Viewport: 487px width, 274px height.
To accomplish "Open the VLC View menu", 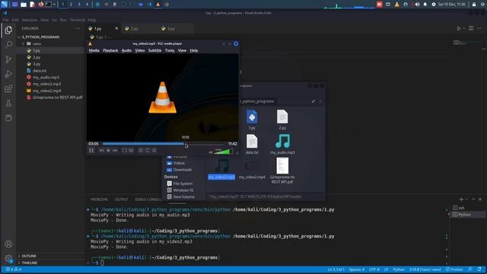I will coord(182,50).
